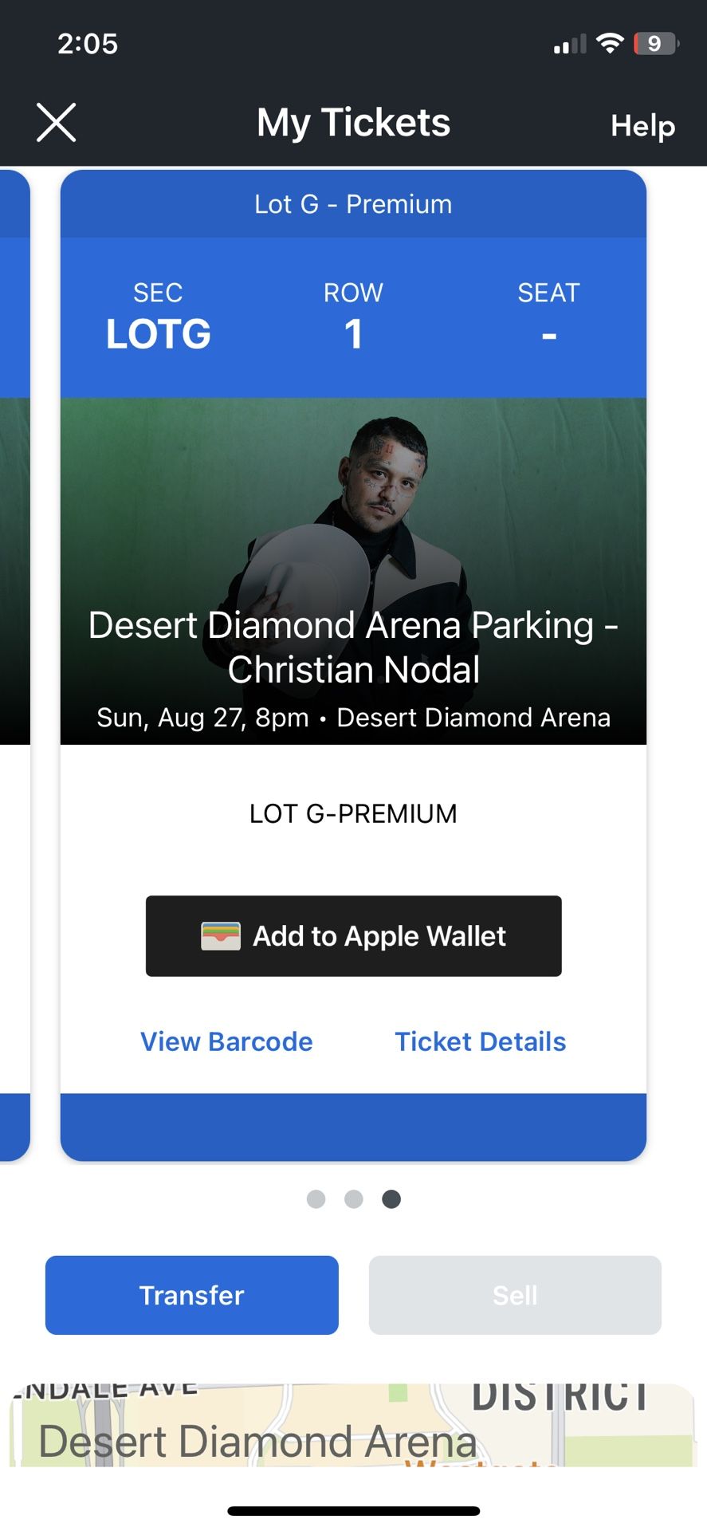
Task: Open Ticket Details
Action: (481, 1041)
